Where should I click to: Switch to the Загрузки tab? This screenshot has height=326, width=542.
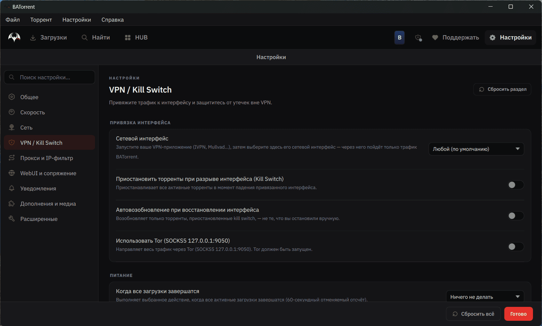[48, 38]
